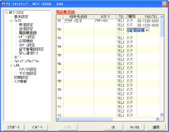Click the F/T type cell of *03 TEL1
Viewport: 169px width, 132px height.
pos(132,38)
